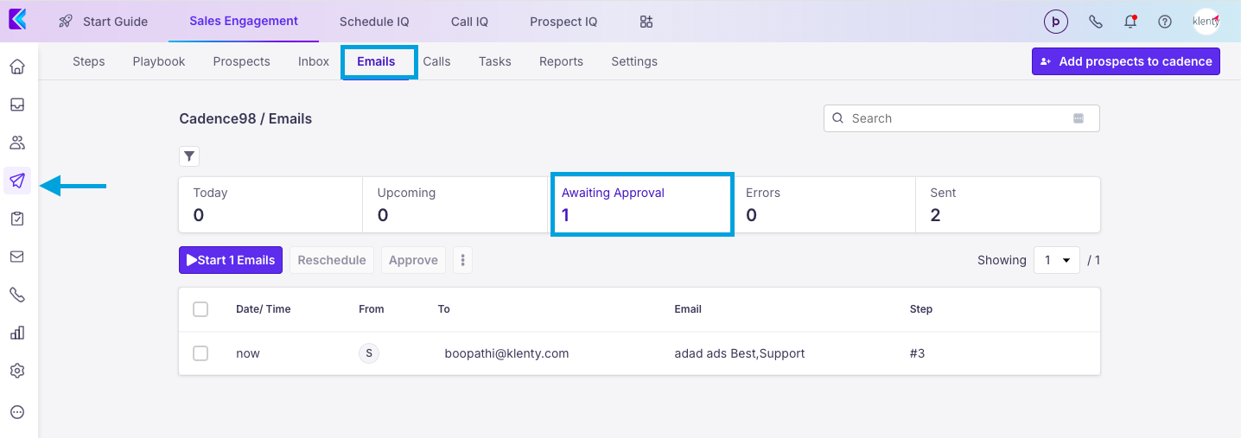Open the prospects people sidebar icon
1241x438 pixels.
click(17, 143)
